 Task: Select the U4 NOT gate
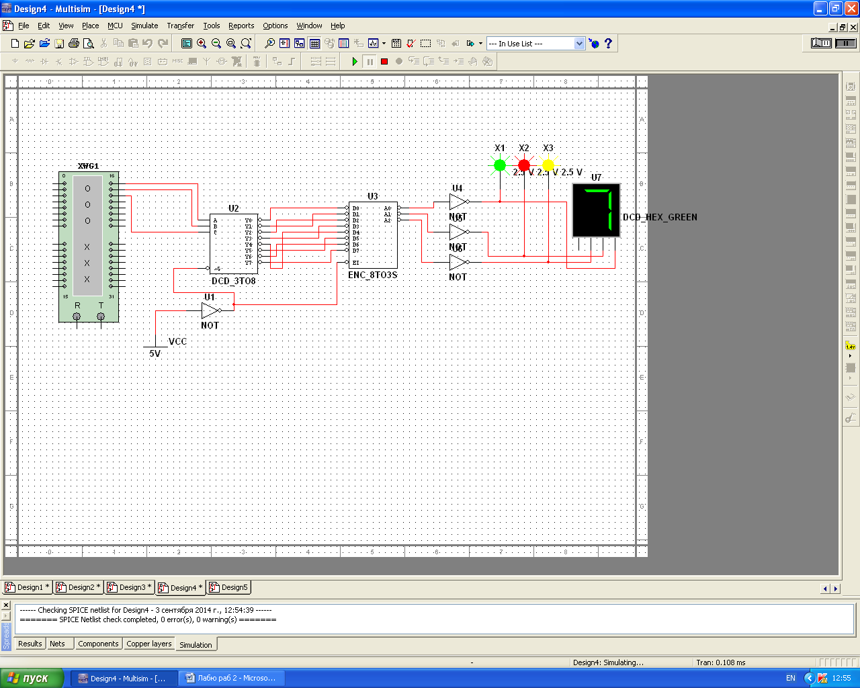click(x=459, y=202)
